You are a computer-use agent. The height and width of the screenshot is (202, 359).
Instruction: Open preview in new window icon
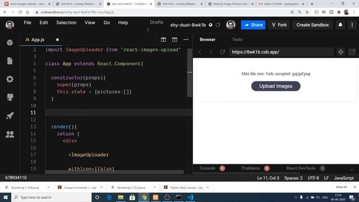tap(352, 52)
